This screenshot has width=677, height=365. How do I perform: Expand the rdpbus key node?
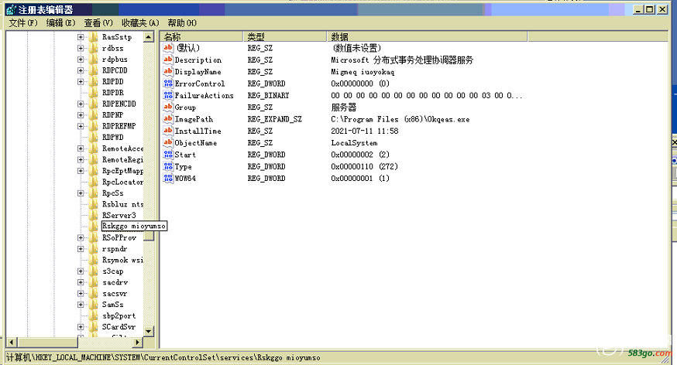pos(81,60)
